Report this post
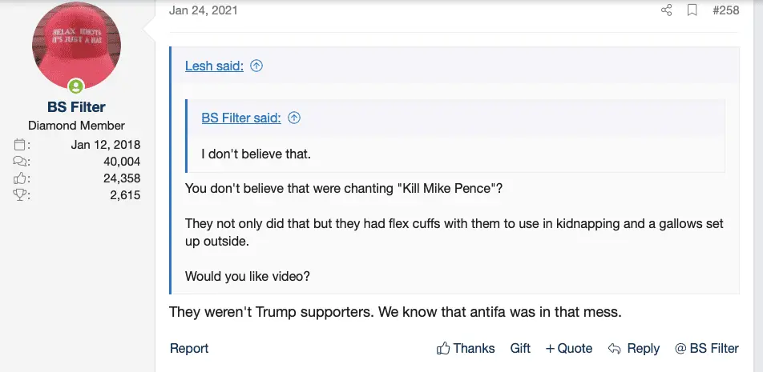763x372 pixels. 189,348
